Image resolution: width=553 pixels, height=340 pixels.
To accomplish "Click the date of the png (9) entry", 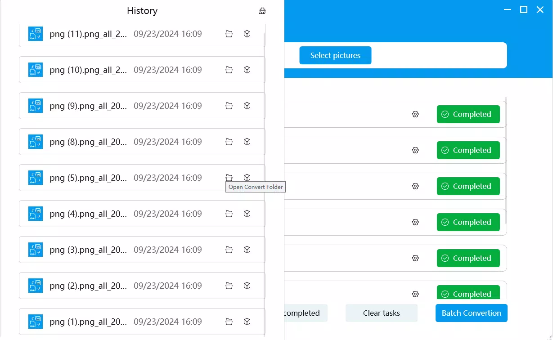I will pyautogui.click(x=168, y=106).
